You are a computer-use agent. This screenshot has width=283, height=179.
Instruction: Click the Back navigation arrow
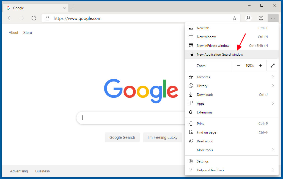(10, 18)
